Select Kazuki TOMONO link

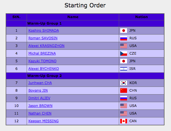tap(42, 61)
